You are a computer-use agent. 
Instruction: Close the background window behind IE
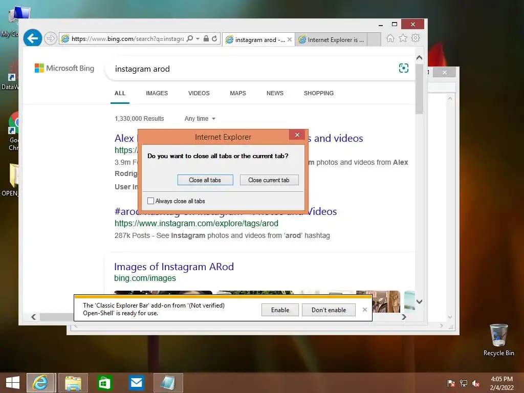coord(445,72)
